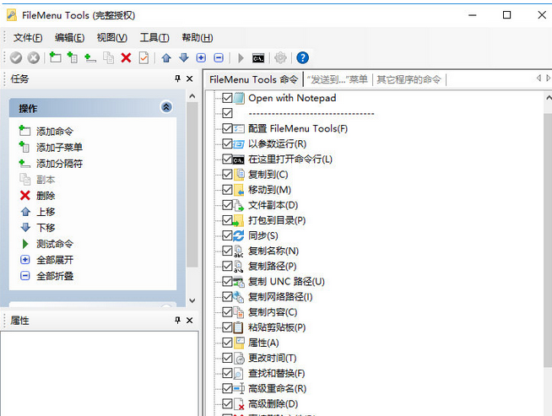
Task: Click the add command toolbar icon
Action: (55, 57)
